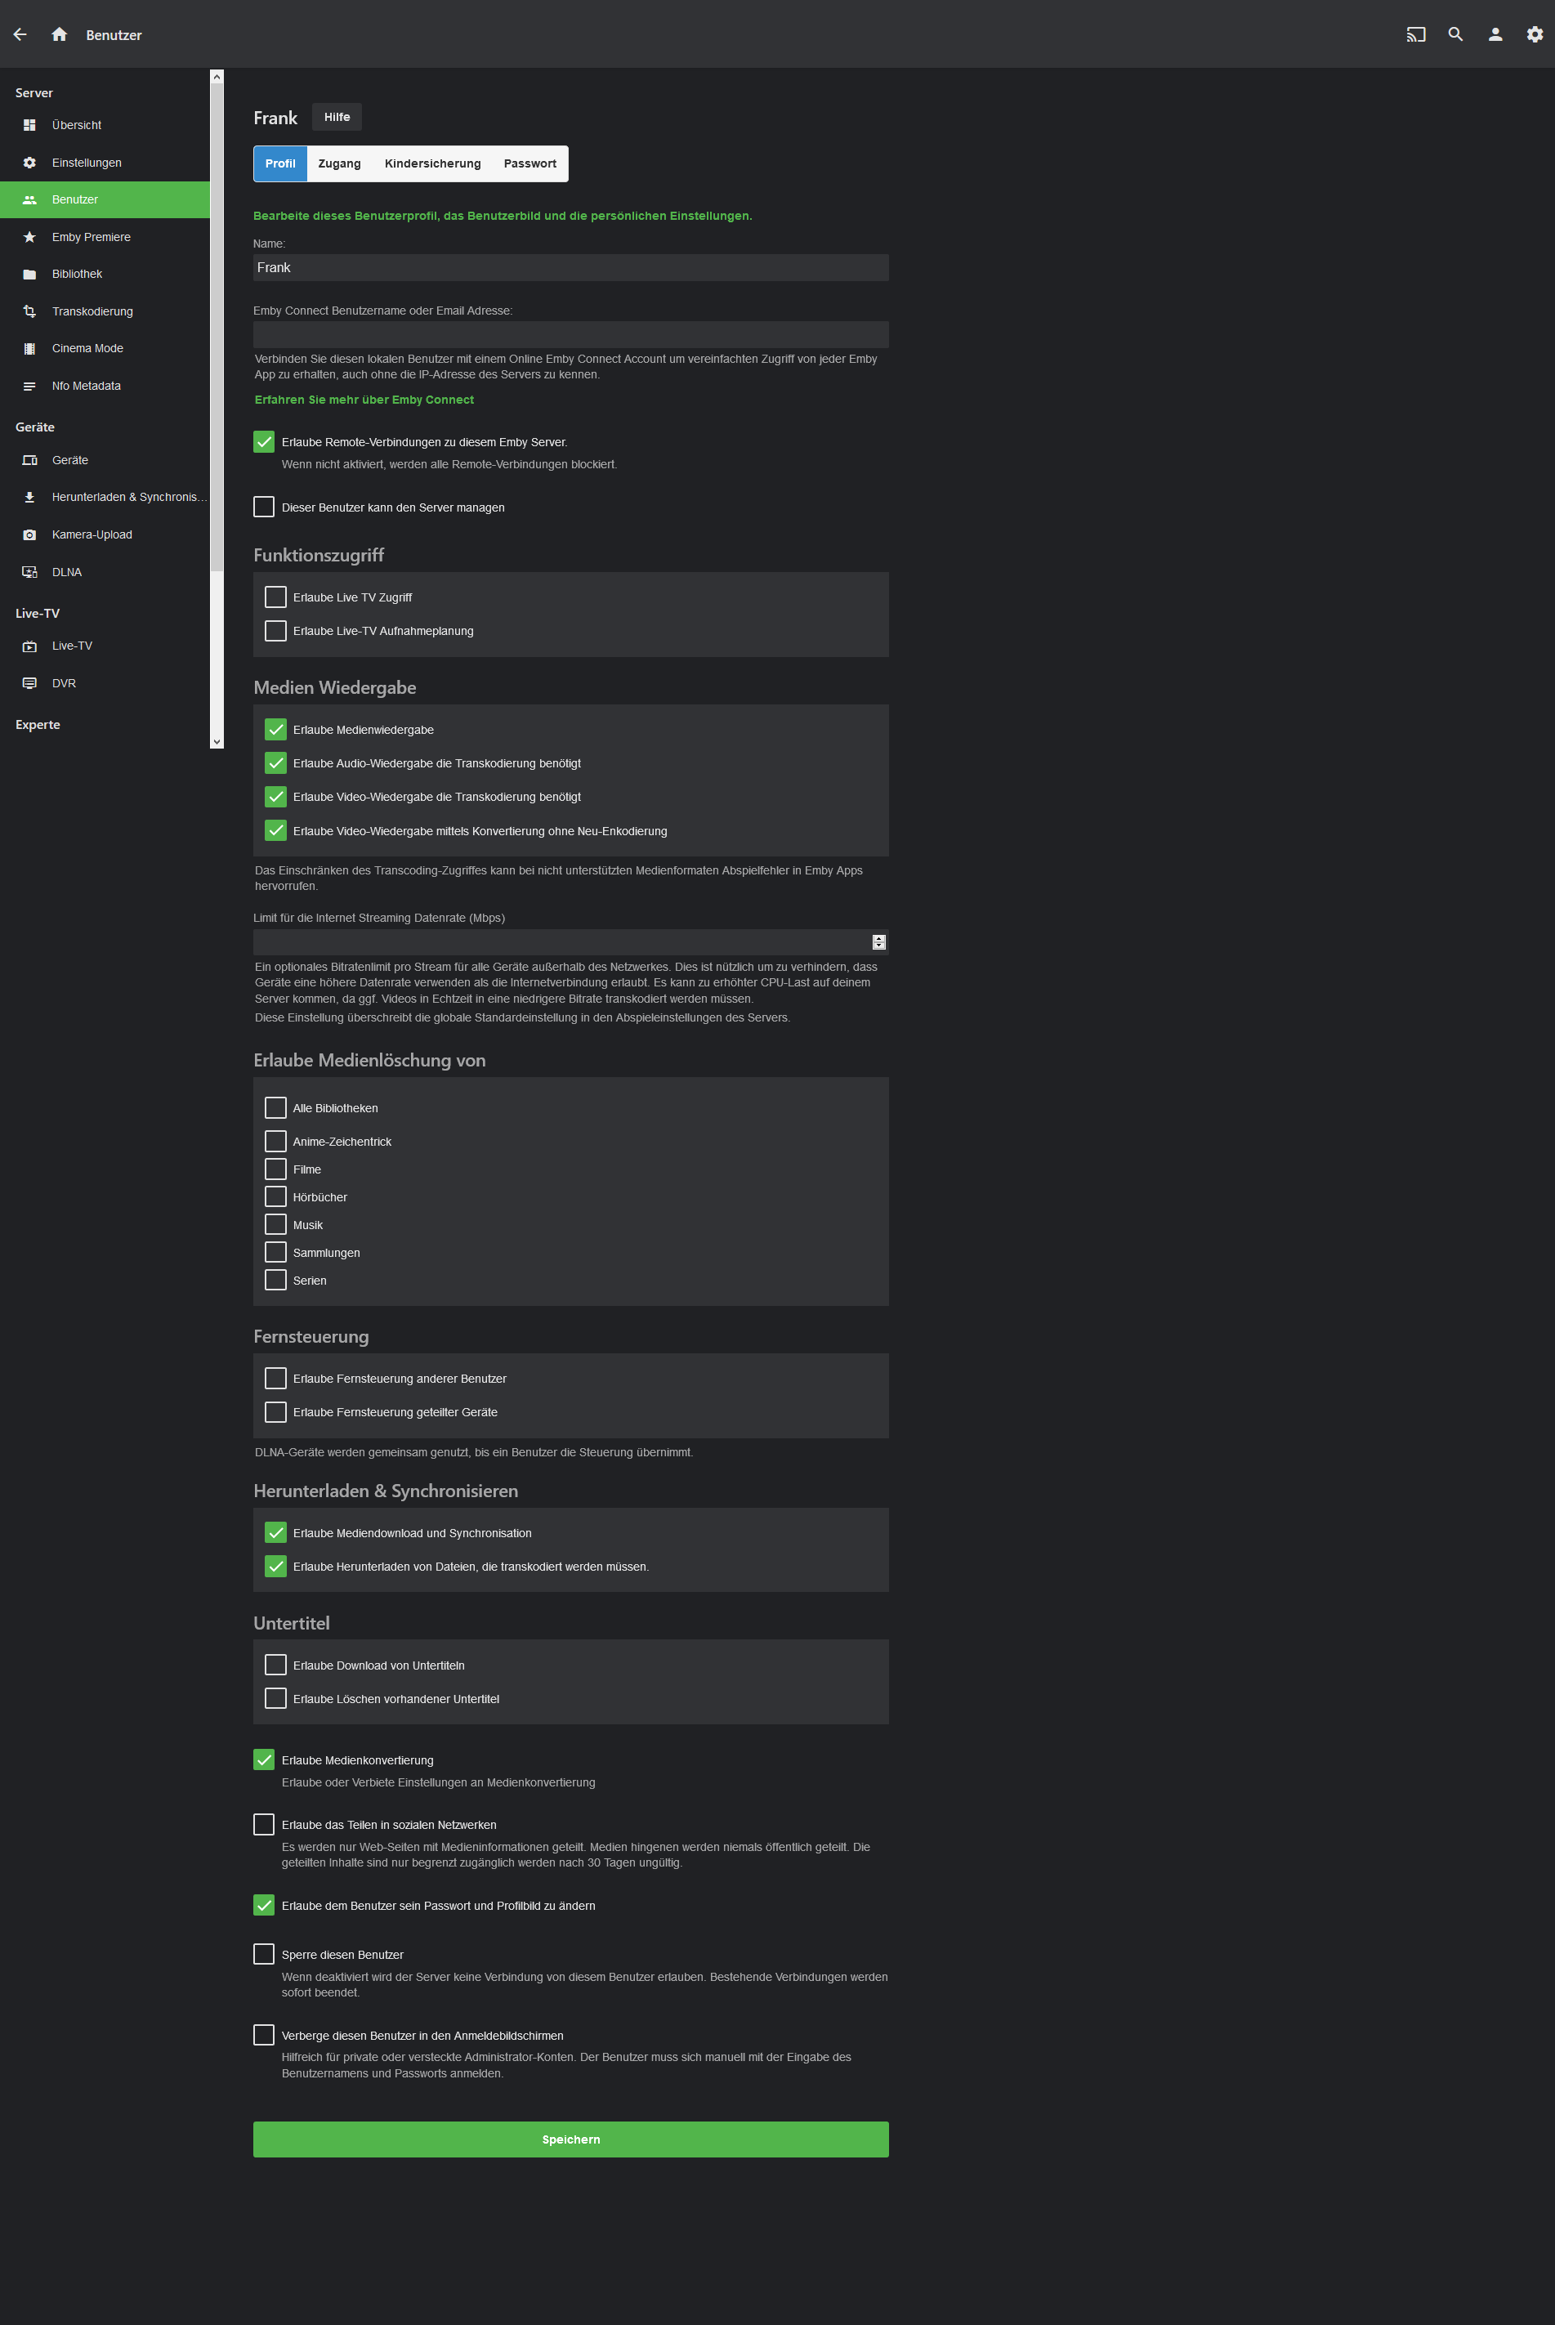The height and width of the screenshot is (2325, 1555).
Task: Check 'Alle Bibliotheken' for media deletion
Action: tap(275, 1108)
